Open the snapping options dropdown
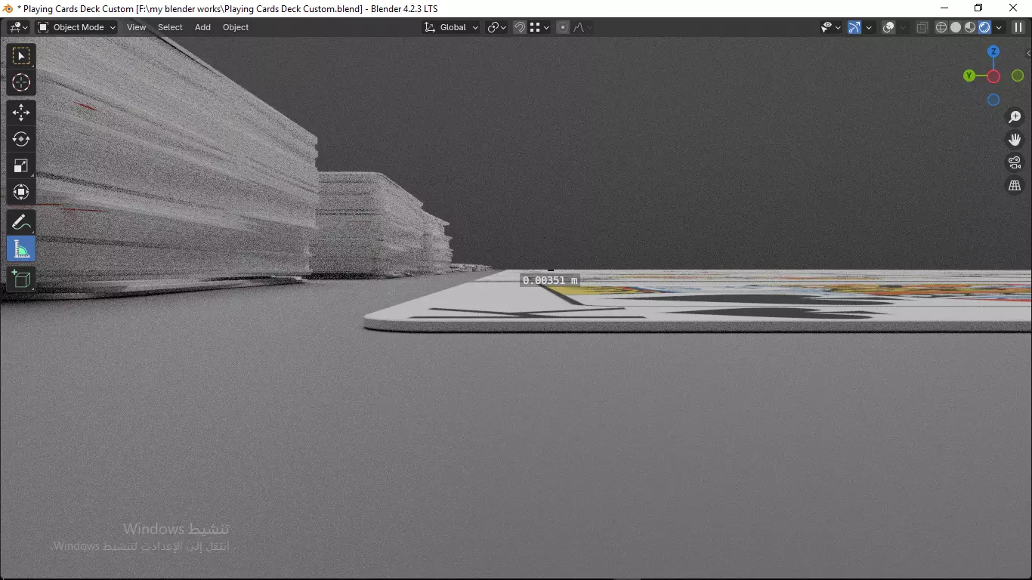The image size is (1032, 580). click(539, 27)
